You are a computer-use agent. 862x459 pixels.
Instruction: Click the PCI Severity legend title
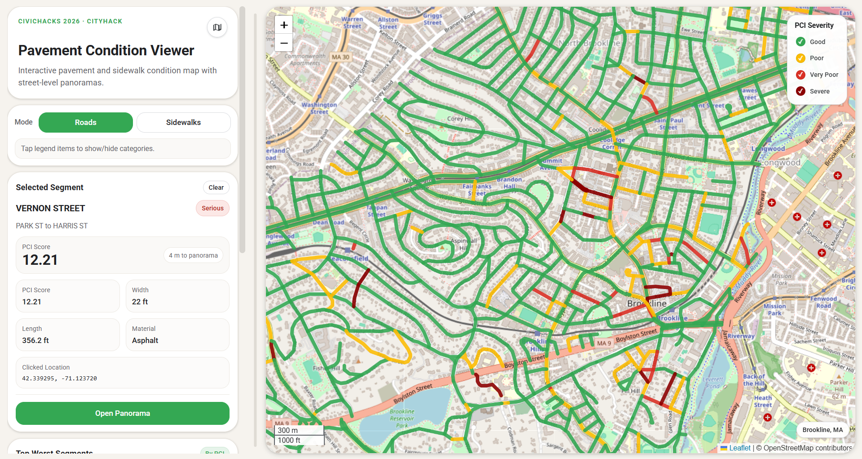[x=814, y=25]
